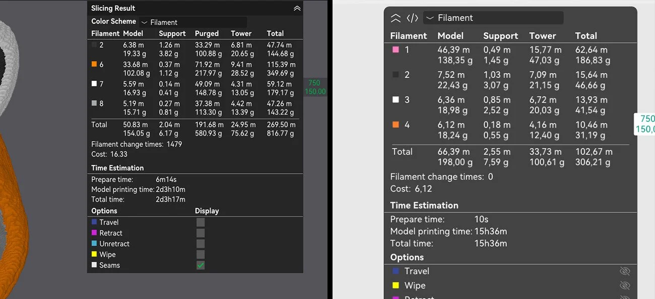The width and height of the screenshot is (655, 299).
Task: Click the magenta Retract color square
Action: 94,233
